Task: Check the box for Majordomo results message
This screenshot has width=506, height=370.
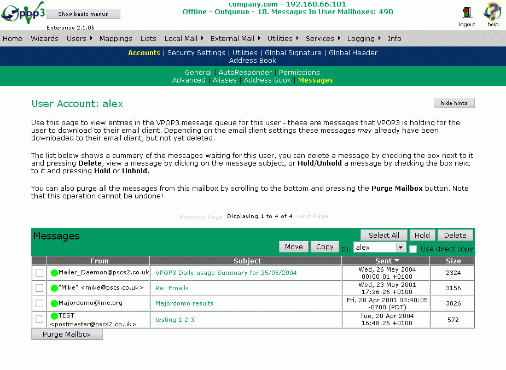Action: coord(39,303)
